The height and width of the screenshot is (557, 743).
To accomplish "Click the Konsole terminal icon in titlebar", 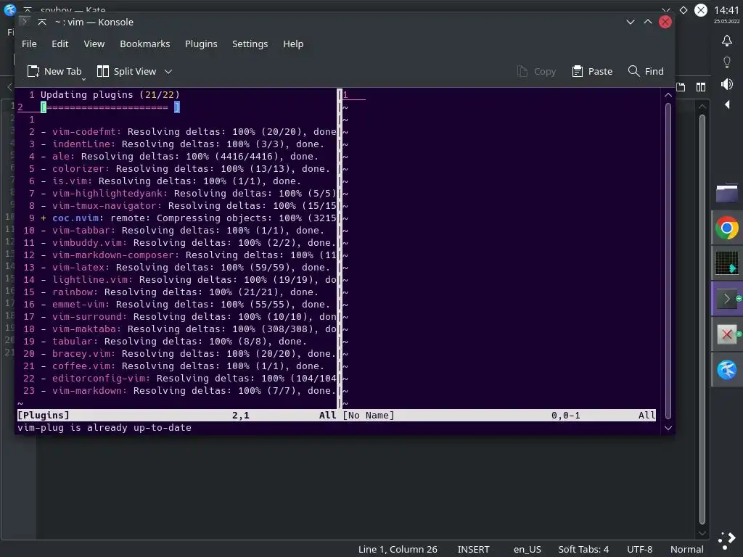I will tap(25, 22).
